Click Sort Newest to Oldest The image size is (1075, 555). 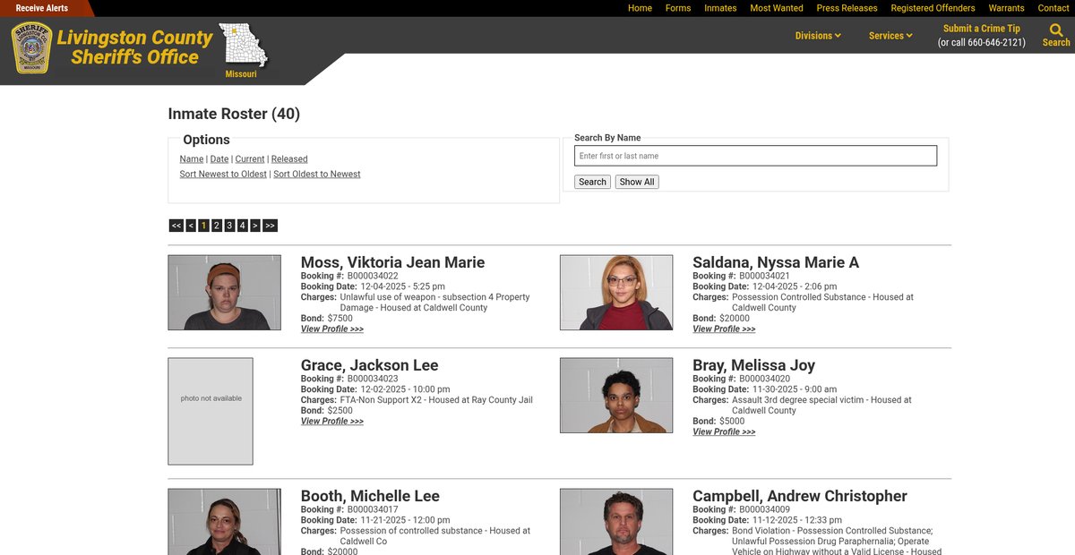pyautogui.click(x=223, y=175)
